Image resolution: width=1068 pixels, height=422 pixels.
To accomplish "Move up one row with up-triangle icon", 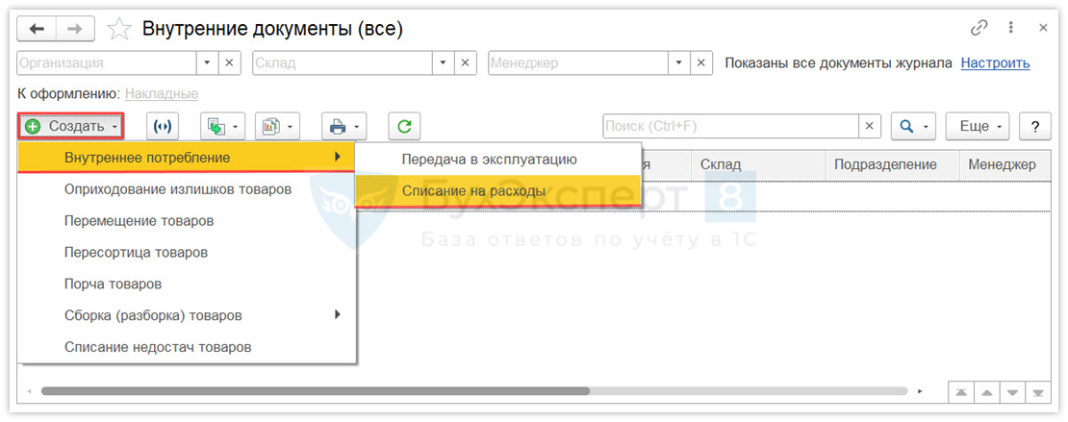I will (x=985, y=392).
